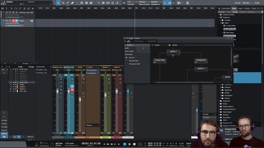Select Channel Split mode radio
This screenshot has height=148, width=264.
click(x=127, y=61)
